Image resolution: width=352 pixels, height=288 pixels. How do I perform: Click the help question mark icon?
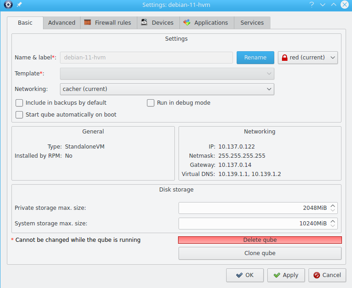(x=312, y=5)
